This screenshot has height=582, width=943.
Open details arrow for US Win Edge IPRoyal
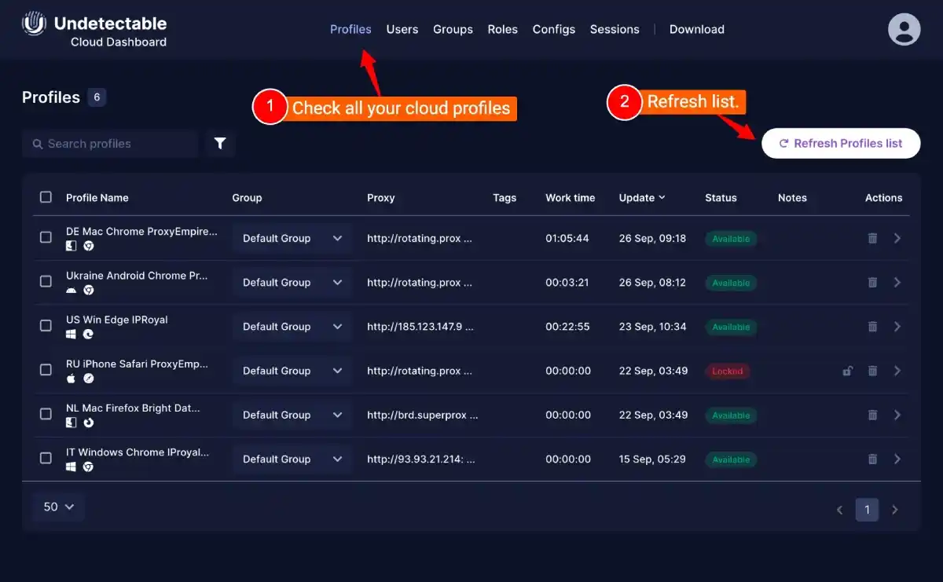coord(897,326)
